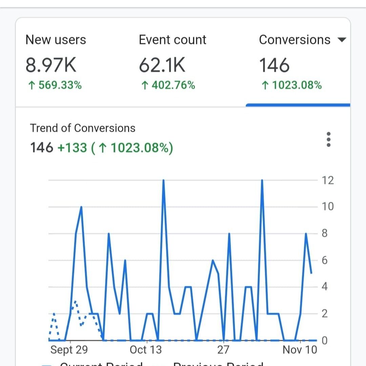Click the green up arrow under New users

[32, 85]
